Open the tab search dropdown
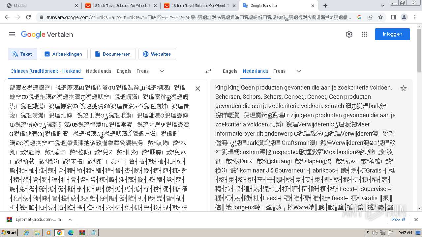 click(x=383, y=6)
